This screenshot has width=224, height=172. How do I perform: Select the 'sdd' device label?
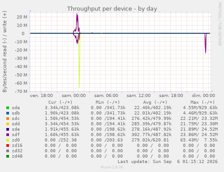click(16, 124)
